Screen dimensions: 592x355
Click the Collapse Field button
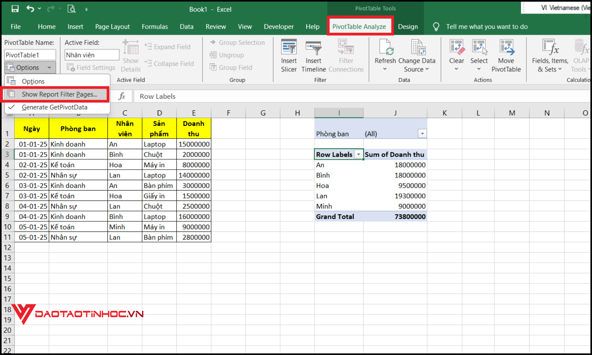coord(170,64)
